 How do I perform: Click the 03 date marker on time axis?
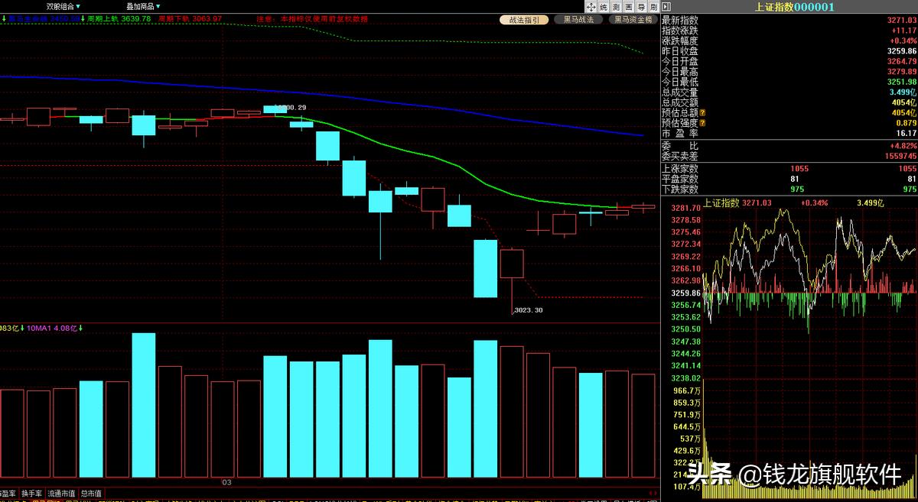tap(226, 483)
